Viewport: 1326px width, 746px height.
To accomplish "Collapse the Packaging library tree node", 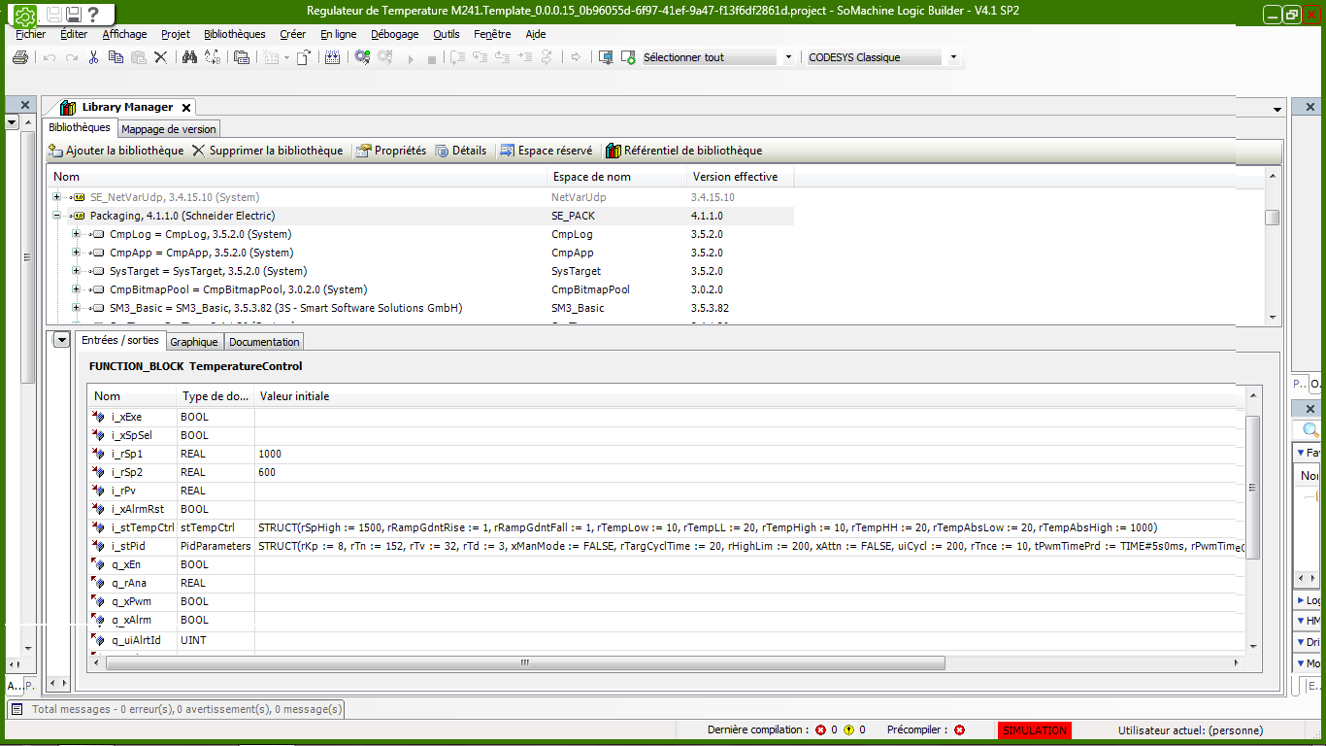I will point(57,216).
